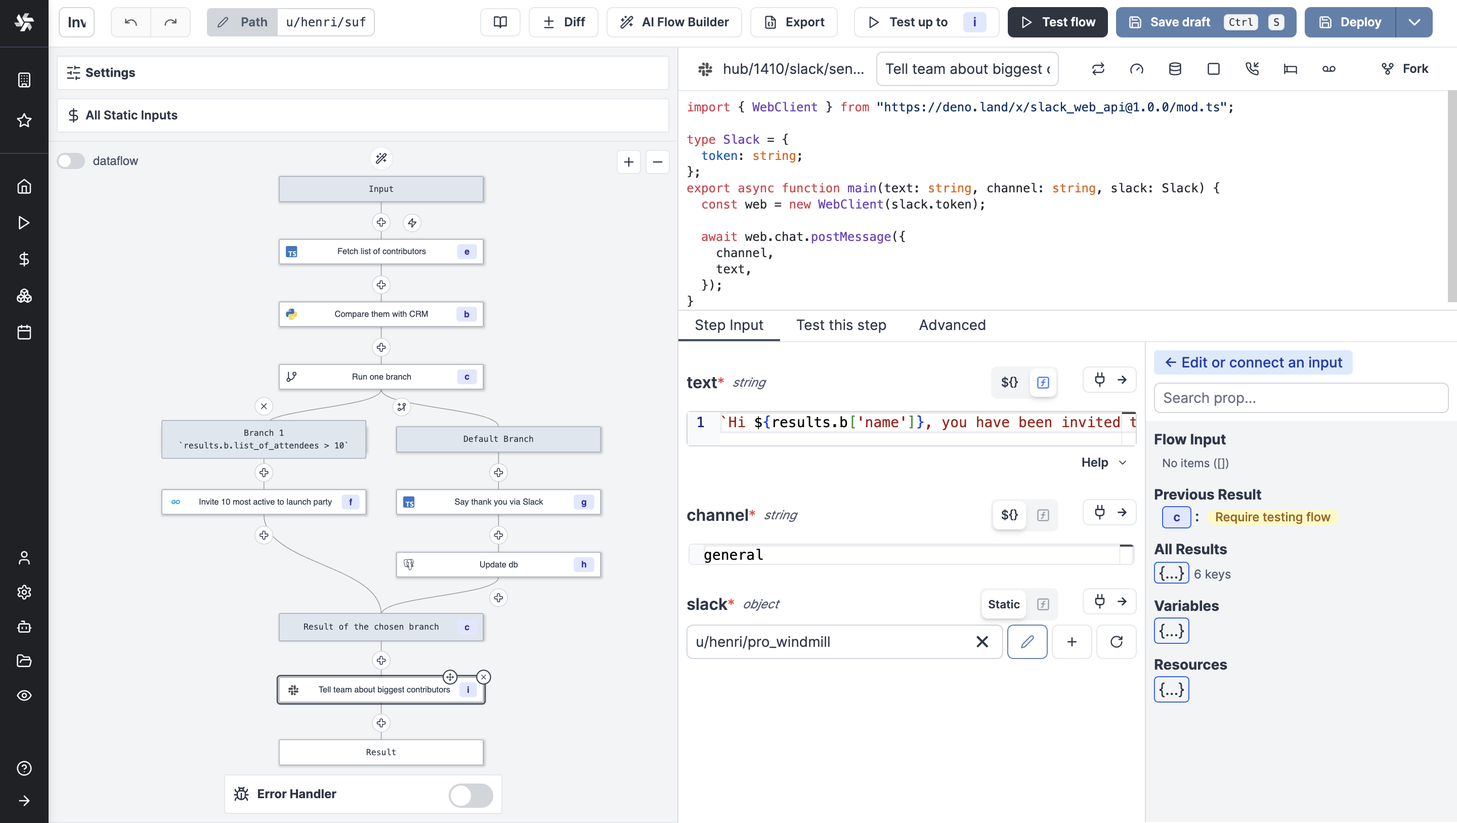The image size is (1457, 823).
Task: Enable the Error Handler toggle
Action: click(470, 795)
